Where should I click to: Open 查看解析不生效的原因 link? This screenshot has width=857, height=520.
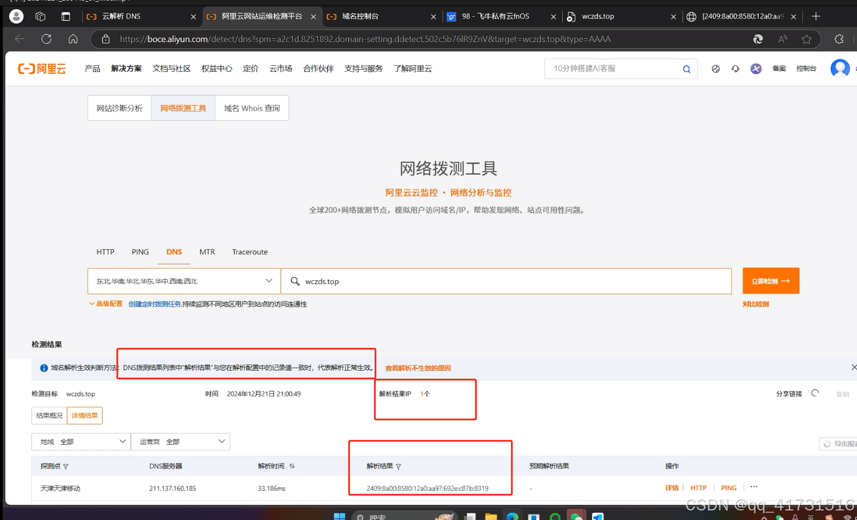click(x=418, y=368)
